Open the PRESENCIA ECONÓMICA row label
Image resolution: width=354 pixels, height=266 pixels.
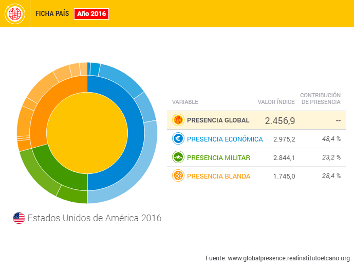point(225,139)
